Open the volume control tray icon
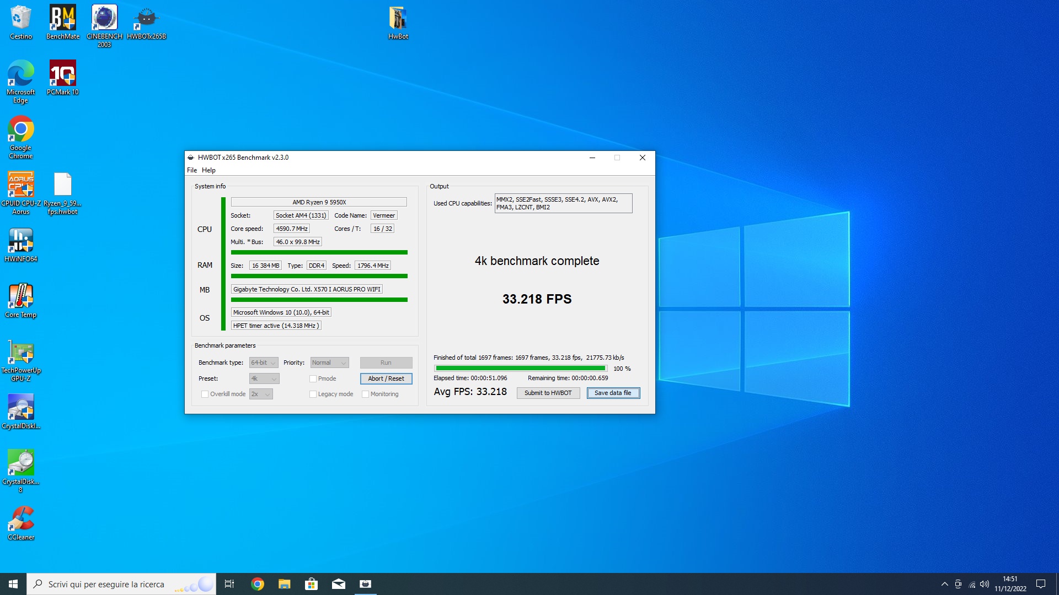 click(985, 584)
